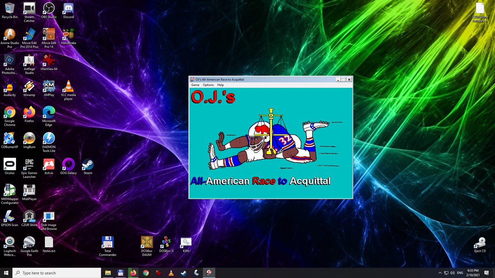Select the GOG Galaxy desktop icon
Viewport: 495px width, 278px height.
click(x=68, y=166)
